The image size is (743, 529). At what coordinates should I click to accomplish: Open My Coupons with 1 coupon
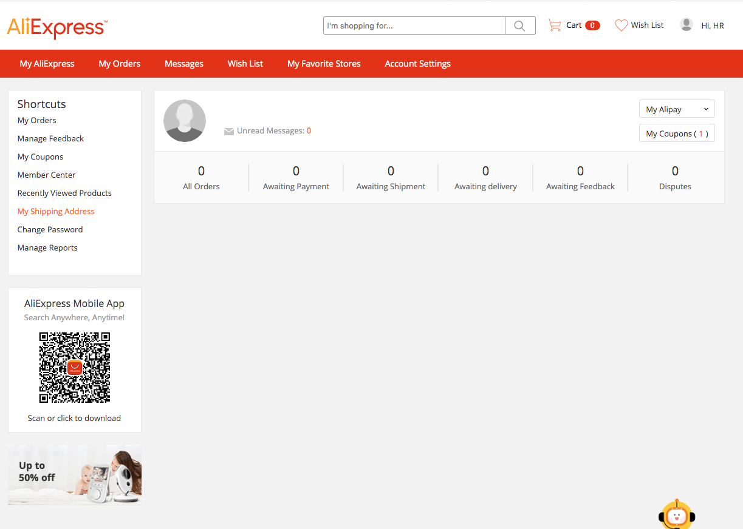(x=676, y=133)
